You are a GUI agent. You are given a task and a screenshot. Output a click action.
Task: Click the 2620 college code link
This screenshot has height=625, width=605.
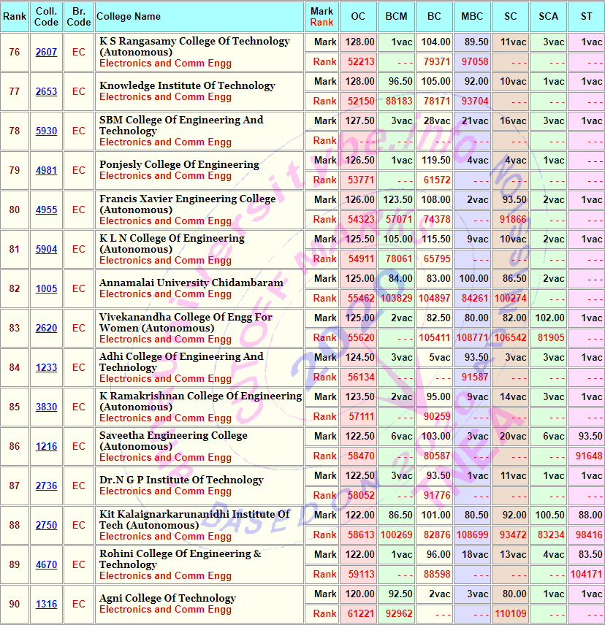[x=46, y=329]
